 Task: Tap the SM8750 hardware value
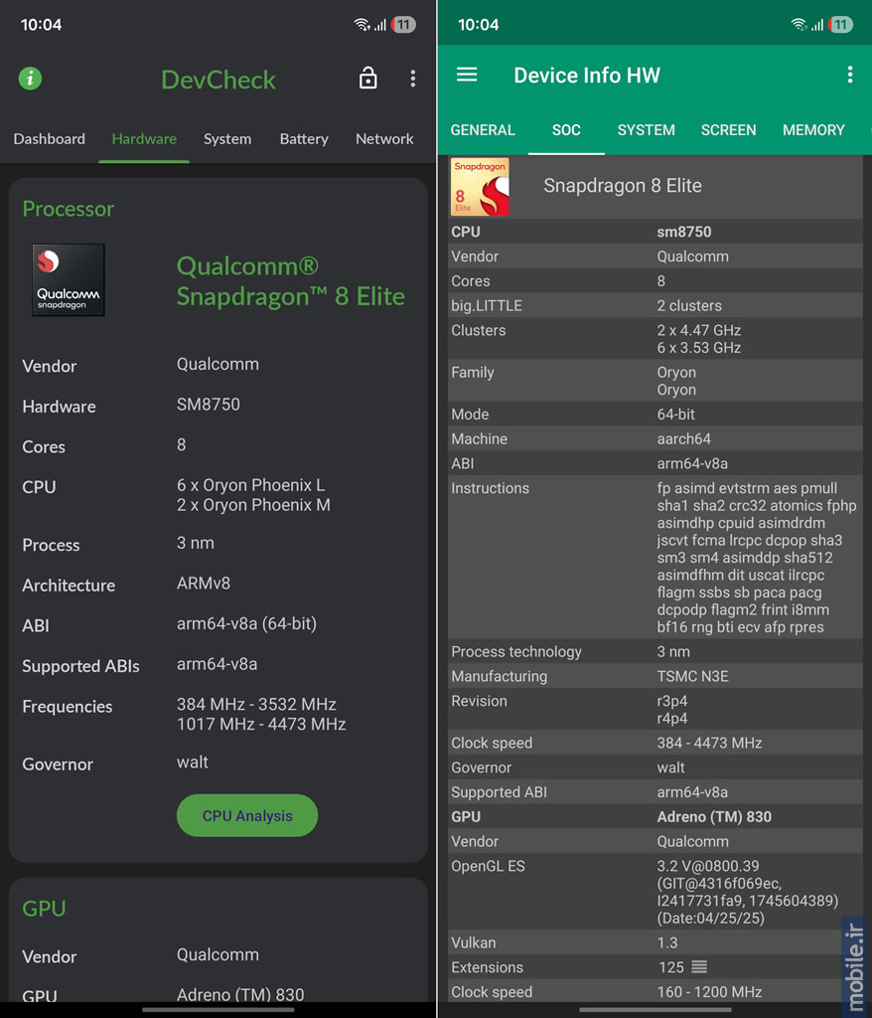209,405
